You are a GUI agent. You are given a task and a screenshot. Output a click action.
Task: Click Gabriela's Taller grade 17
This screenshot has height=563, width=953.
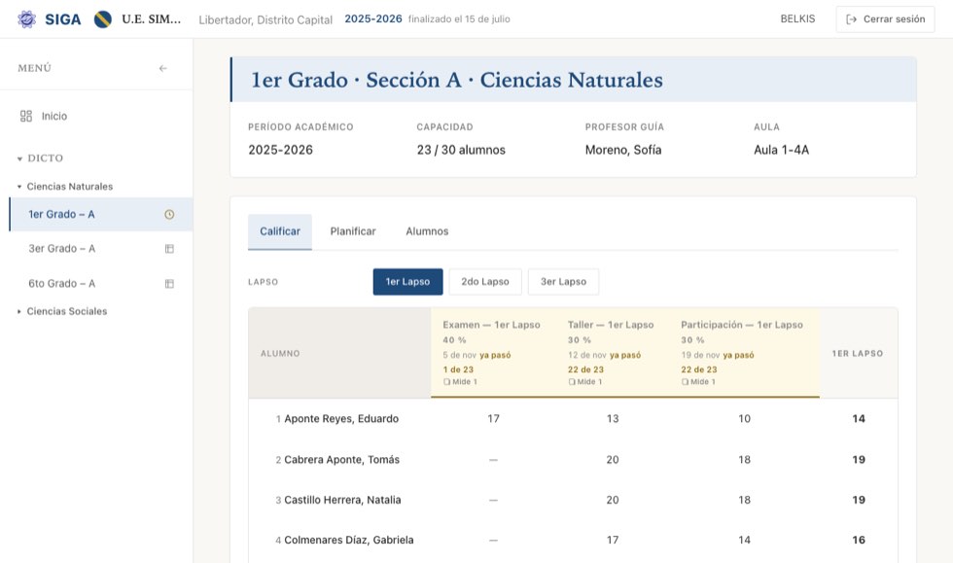click(613, 540)
